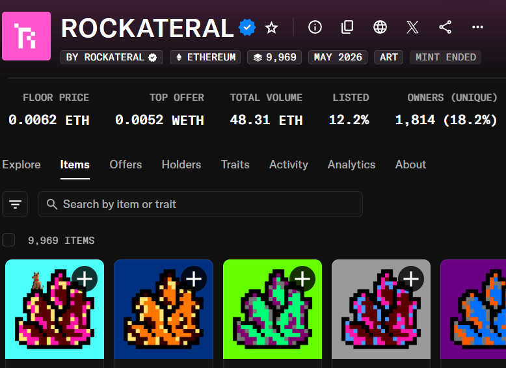The height and width of the screenshot is (368, 506).
Task: Switch to the Explore tab
Action: click(21, 164)
